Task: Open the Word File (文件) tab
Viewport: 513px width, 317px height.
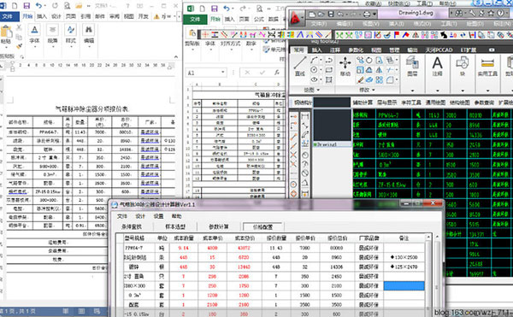Action: [x=9, y=16]
